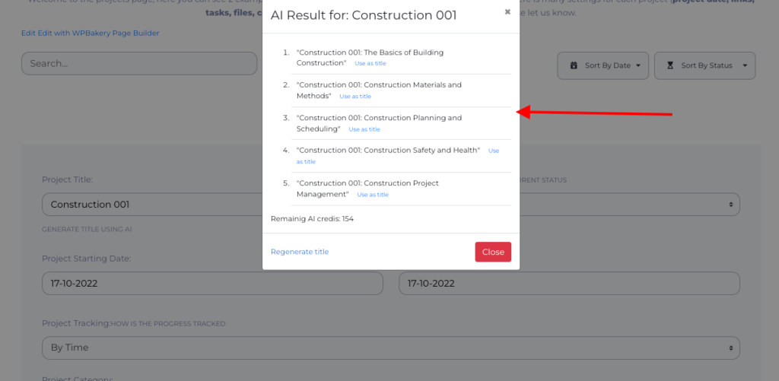Click the Regenerate title link
The height and width of the screenshot is (381, 779).
300,252
